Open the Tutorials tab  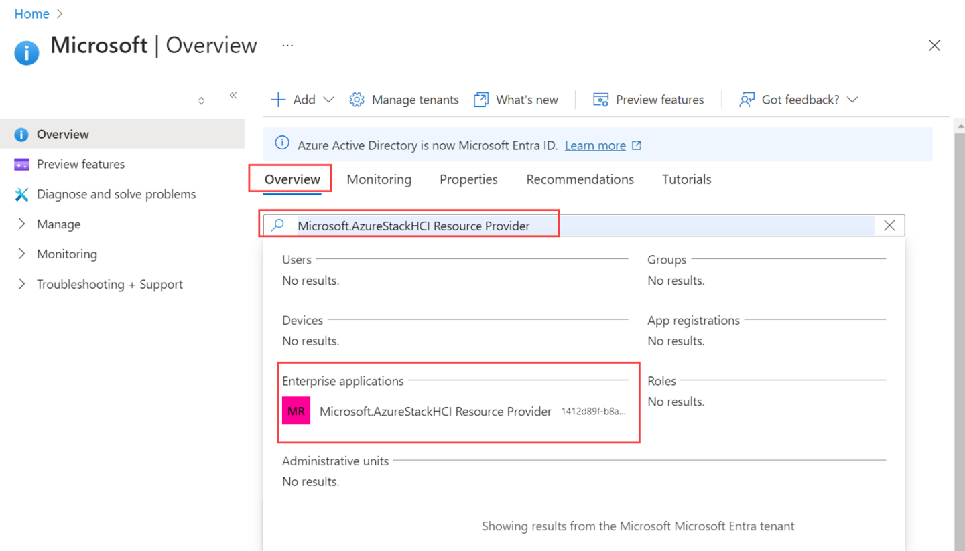pos(686,179)
